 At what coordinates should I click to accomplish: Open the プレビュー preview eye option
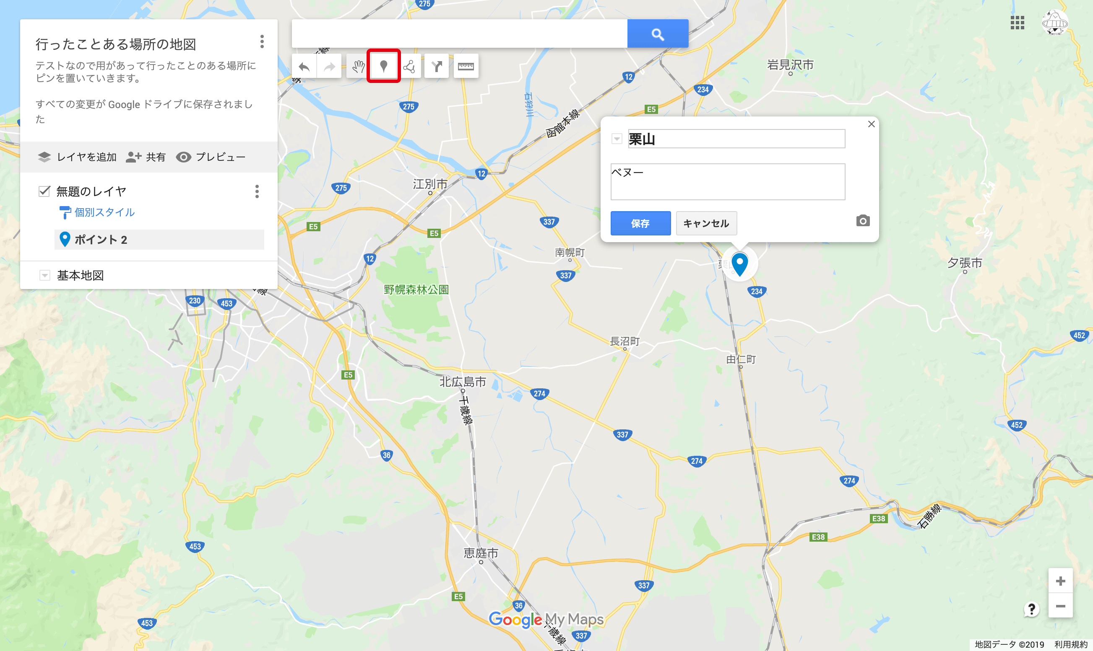point(211,157)
